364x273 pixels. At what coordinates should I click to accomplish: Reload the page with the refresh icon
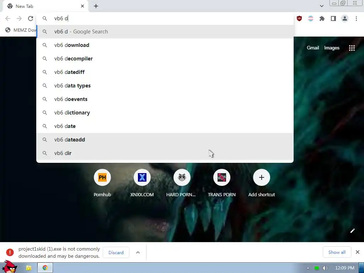coord(31,18)
